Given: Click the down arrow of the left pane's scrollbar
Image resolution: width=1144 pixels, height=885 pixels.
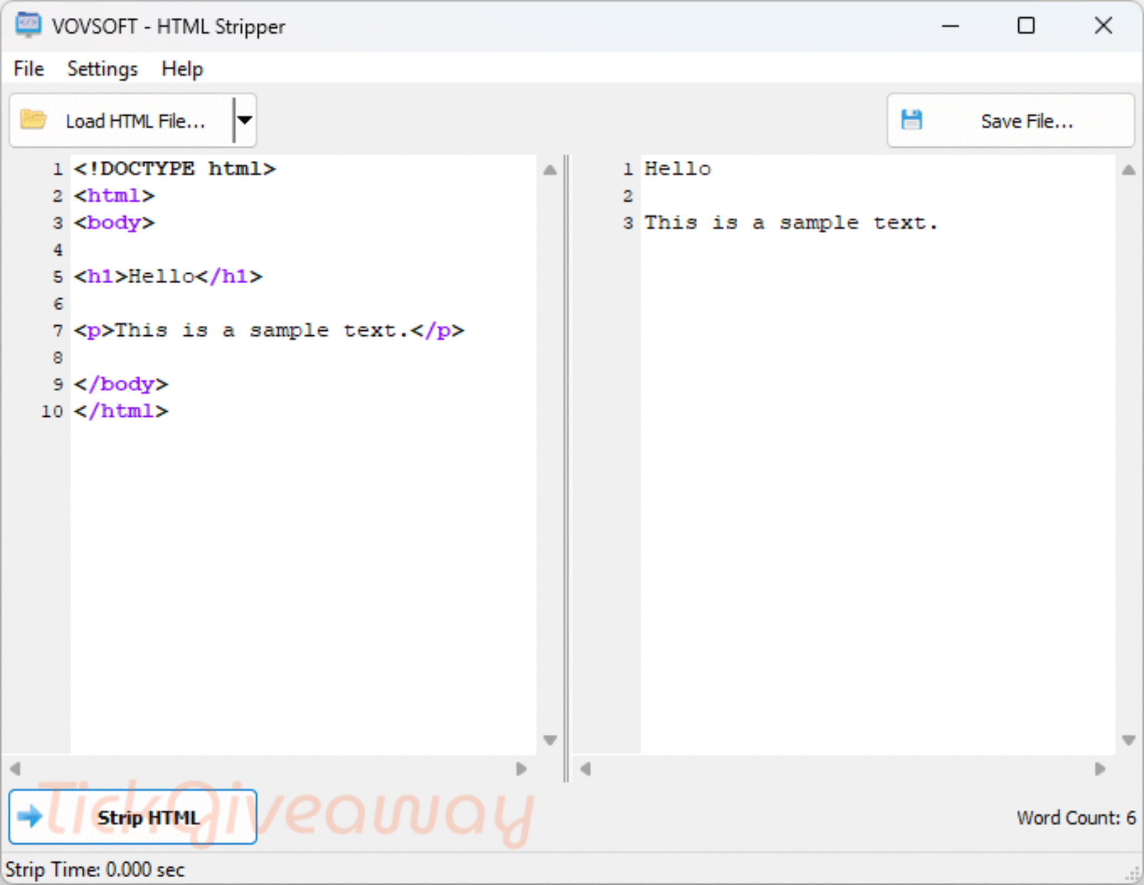Looking at the screenshot, I should 550,740.
